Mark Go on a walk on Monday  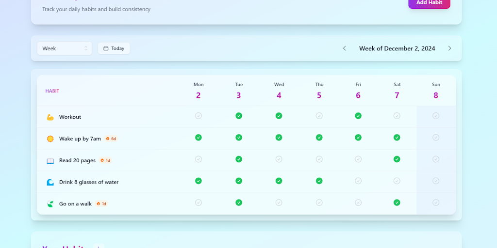coord(199,202)
